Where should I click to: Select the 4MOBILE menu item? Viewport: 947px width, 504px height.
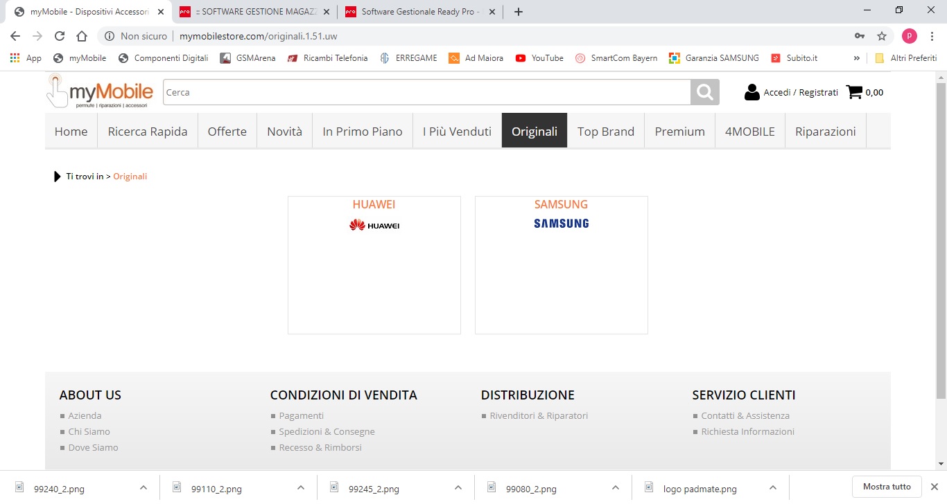point(750,132)
